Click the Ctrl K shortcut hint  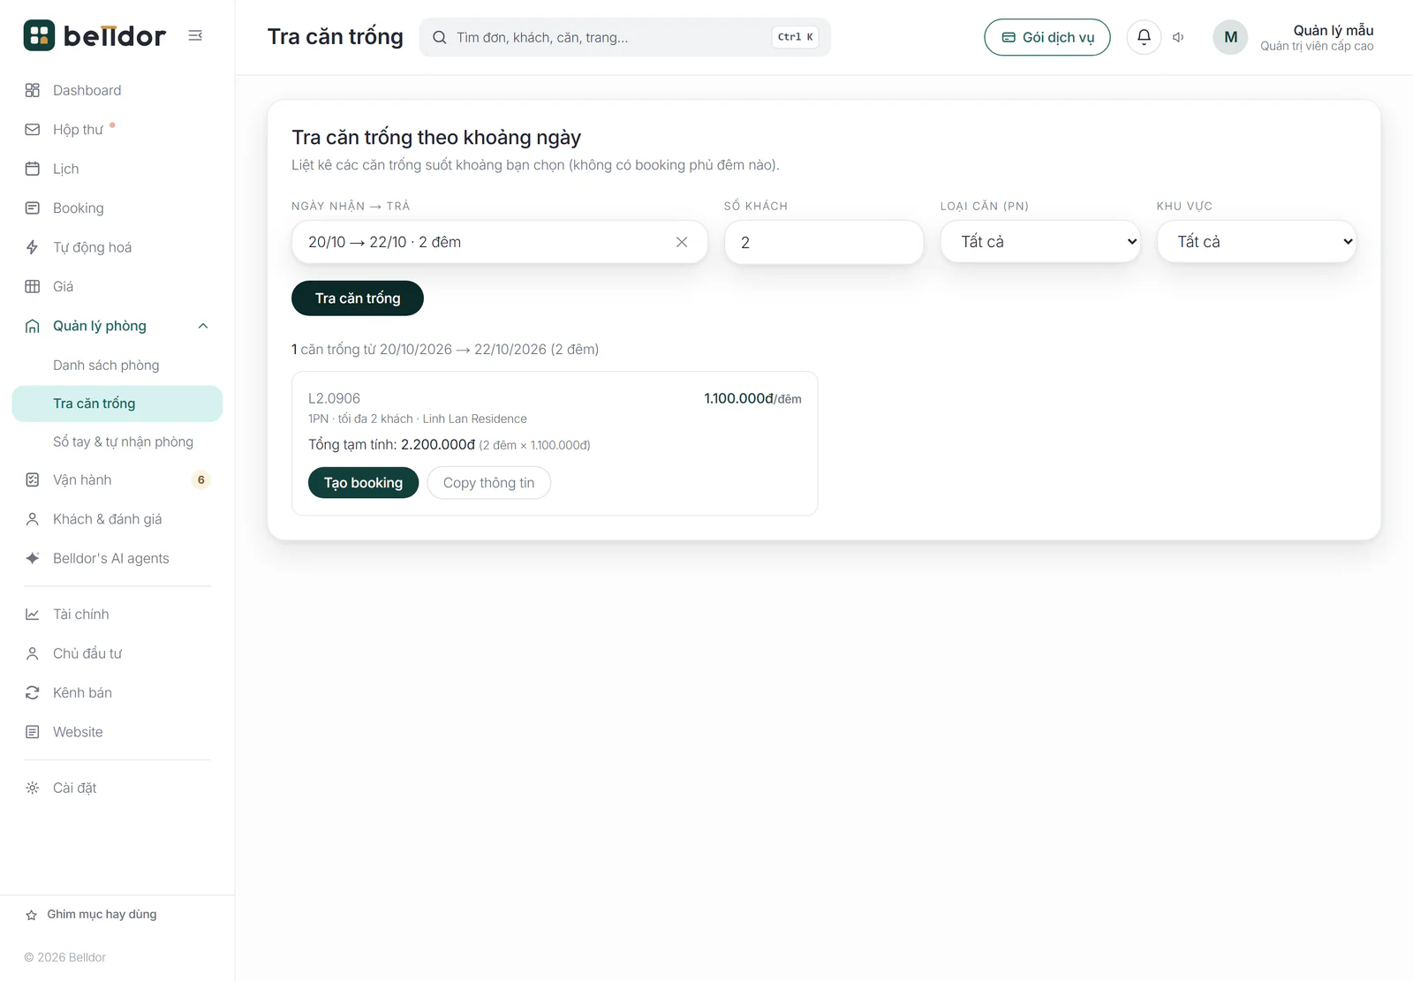pos(795,37)
